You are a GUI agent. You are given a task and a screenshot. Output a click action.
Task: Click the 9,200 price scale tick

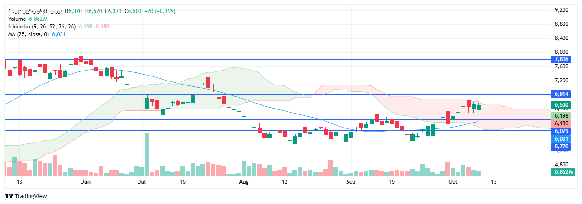click(x=561, y=9)
